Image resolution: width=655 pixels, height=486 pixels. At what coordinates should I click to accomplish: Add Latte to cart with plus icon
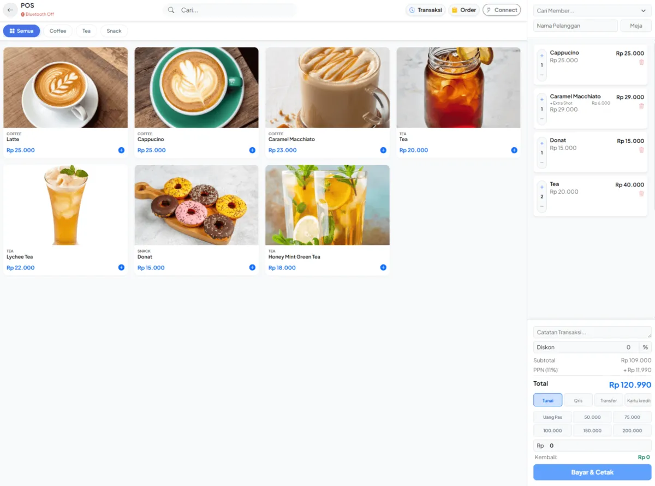[x=121, y=150]
